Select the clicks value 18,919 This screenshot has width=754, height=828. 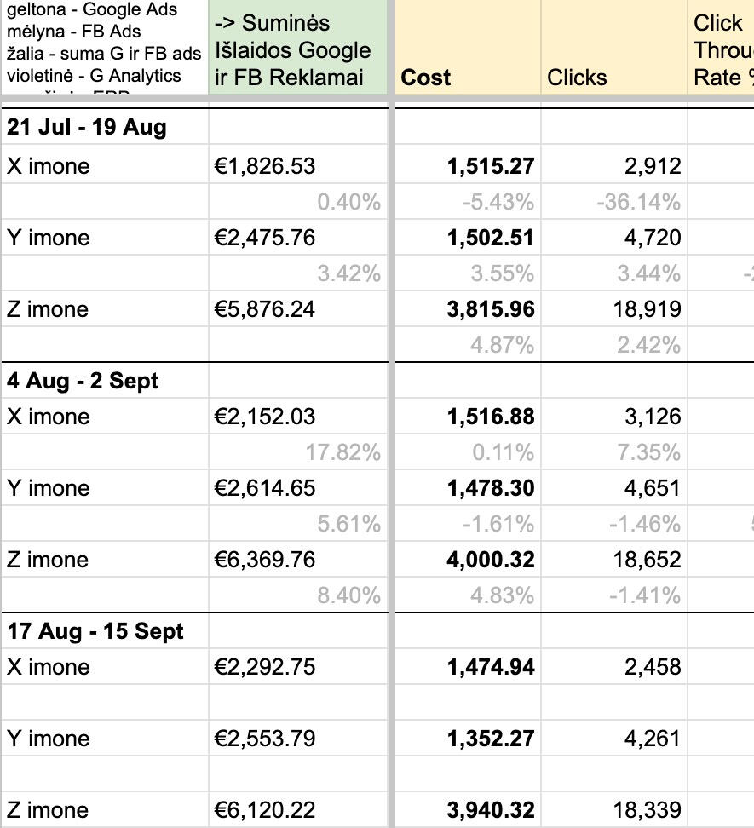[651, 309]
